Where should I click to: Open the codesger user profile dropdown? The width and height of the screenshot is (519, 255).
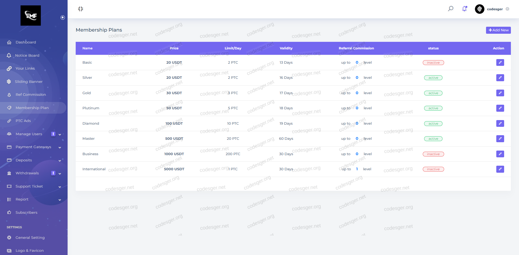493,9
